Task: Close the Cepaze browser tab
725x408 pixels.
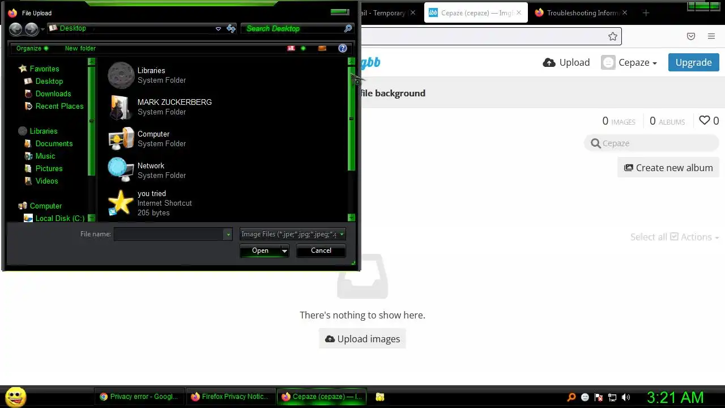Action: (x=518, y=12)
